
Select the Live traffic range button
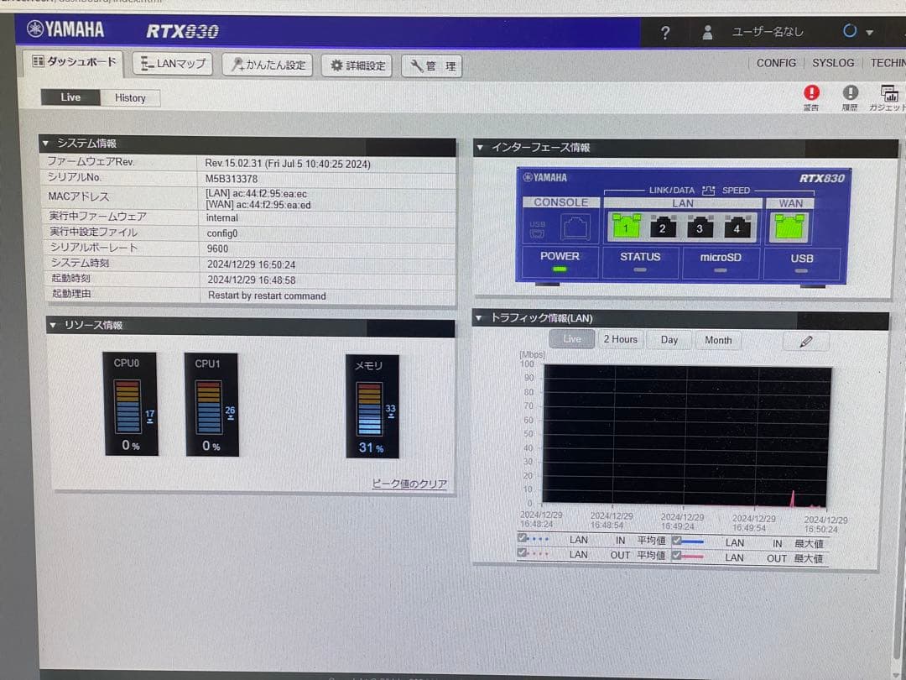tap(571, 339)
